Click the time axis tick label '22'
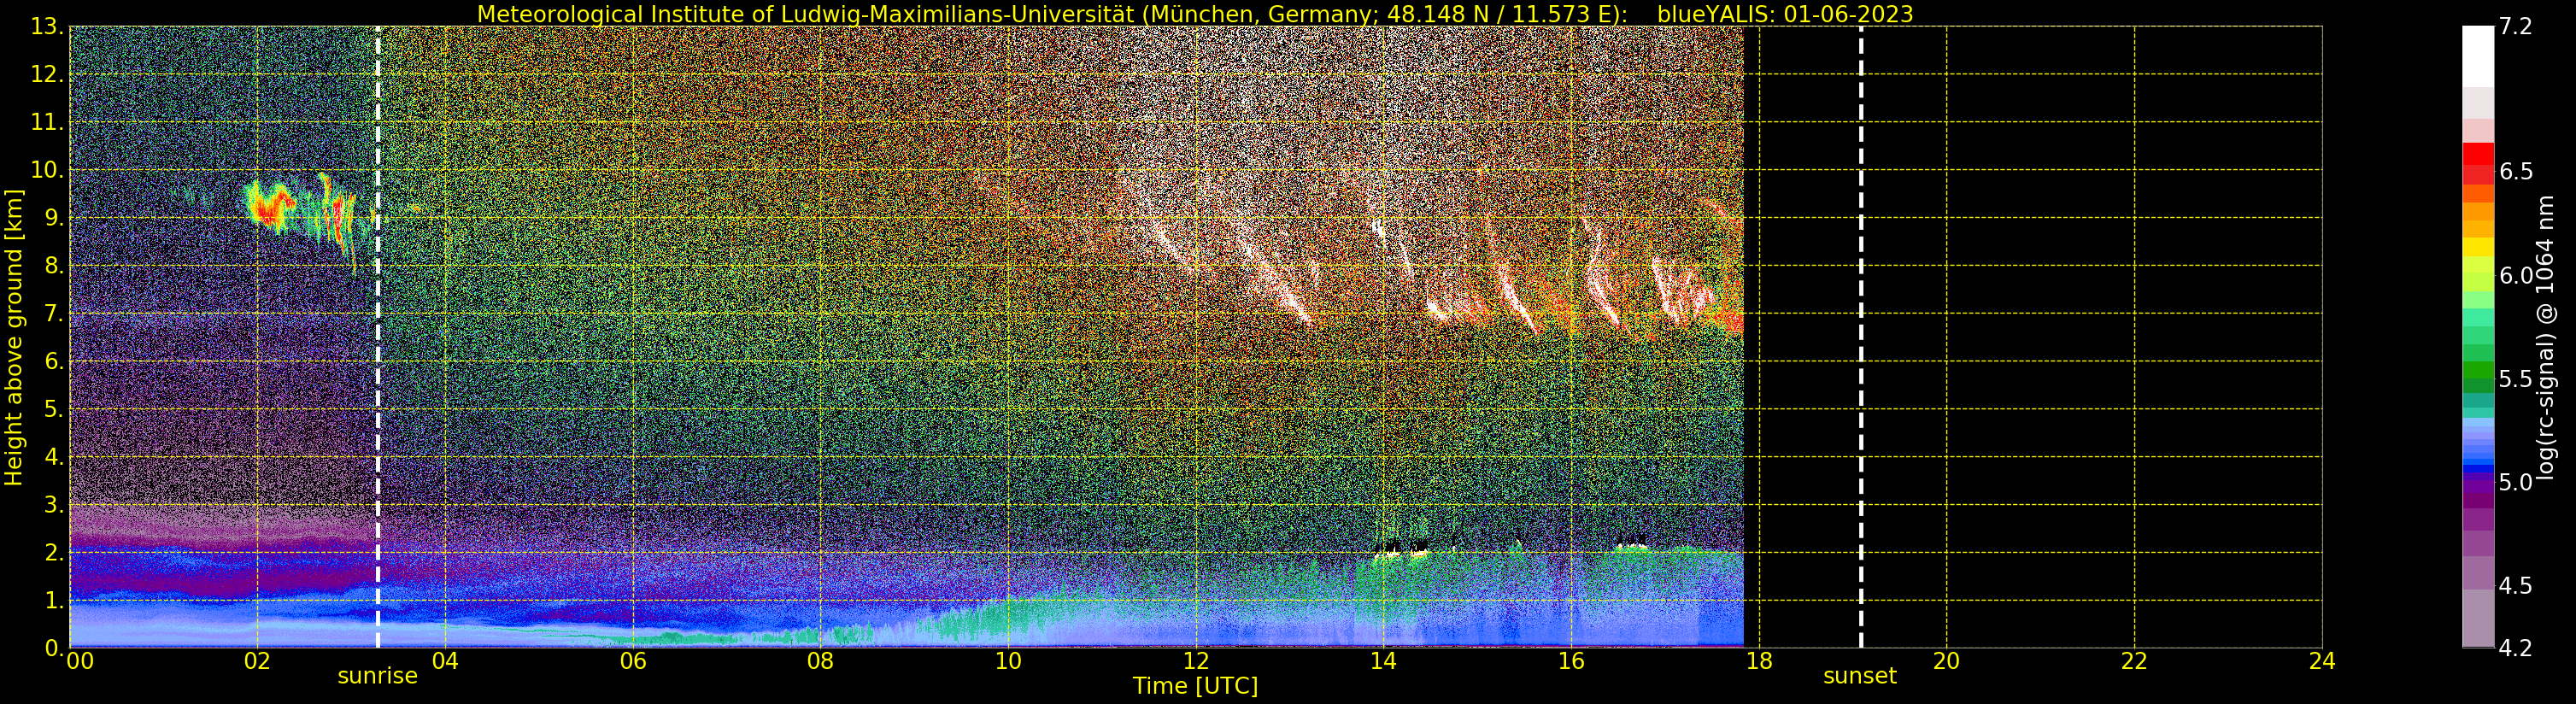This screenshot has width=2576, height=704. pos(2134,661)
